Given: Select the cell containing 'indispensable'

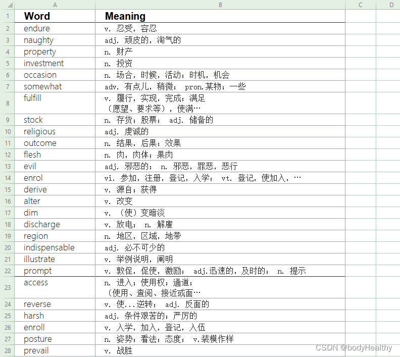Looking at the screenshot, I should pyautogui.click(x=55, y=247).
